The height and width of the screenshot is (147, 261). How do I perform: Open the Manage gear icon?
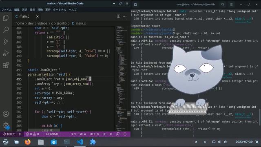tap(6, 125)
